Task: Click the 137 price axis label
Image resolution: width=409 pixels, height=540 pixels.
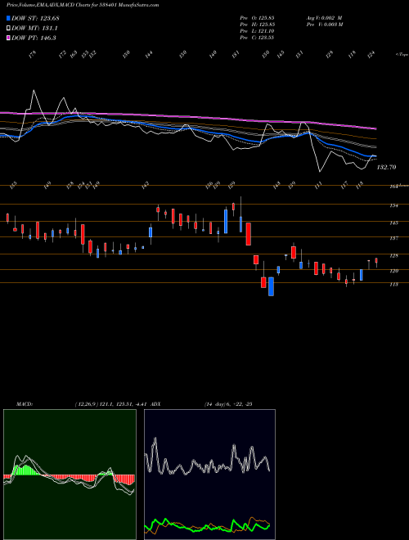Action: tap(393, 238)
